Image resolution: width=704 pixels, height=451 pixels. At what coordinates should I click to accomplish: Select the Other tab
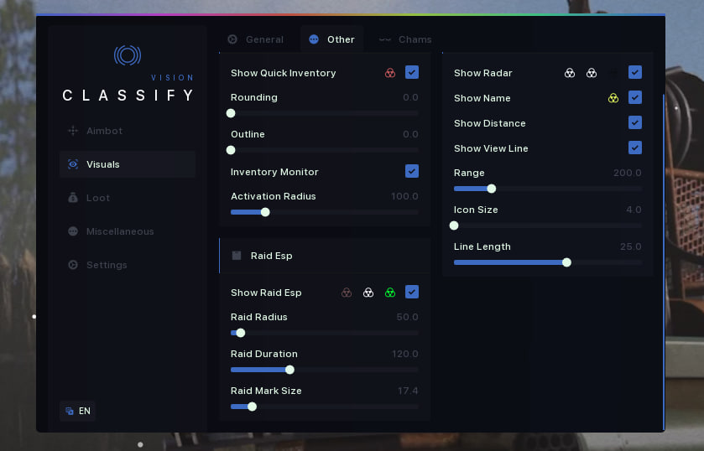pos(331,39)
